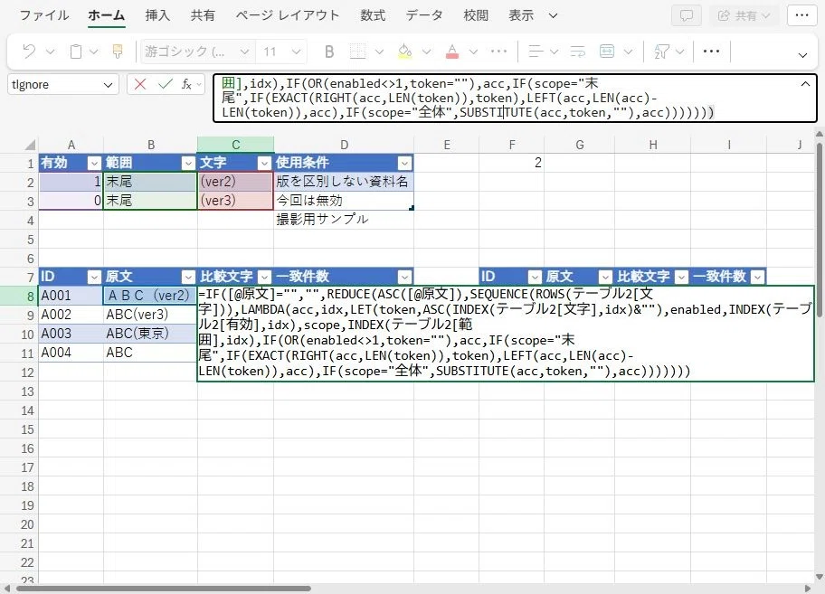Select all cells corner triangle
Image resolution: width=825 pixels, height=594 pixels.
(x=31, y=145)
